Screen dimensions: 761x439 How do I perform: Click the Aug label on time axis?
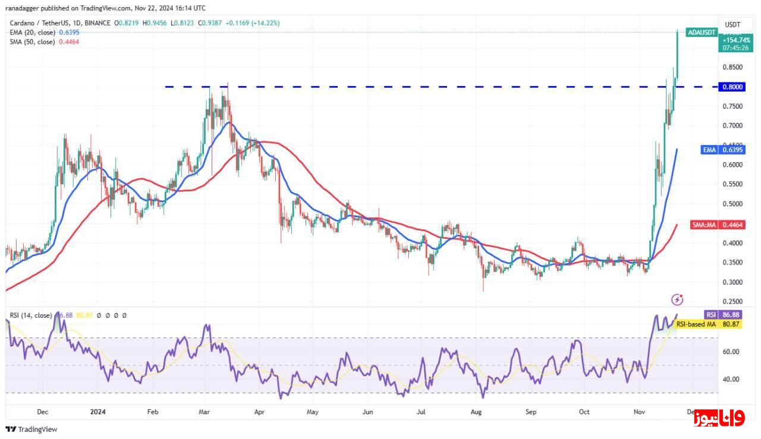[475, 411]
